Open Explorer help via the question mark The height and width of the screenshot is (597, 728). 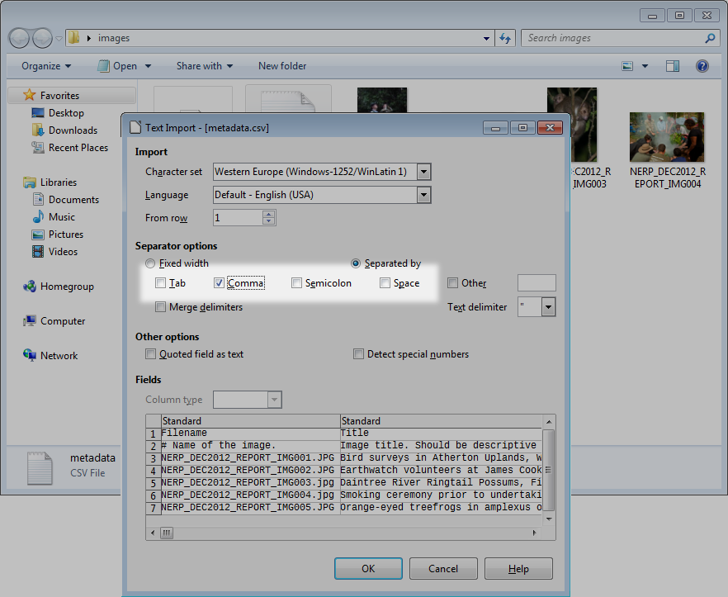click(702, 66)
